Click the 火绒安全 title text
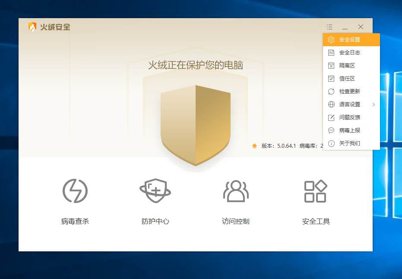402x279 pixels. point(55,27)
